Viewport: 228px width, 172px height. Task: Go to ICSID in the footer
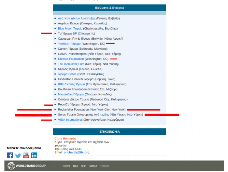105,166
